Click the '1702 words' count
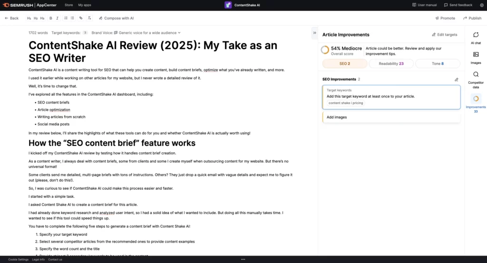The width and height of the screenshot is (487, 263). tap(38, 33)
